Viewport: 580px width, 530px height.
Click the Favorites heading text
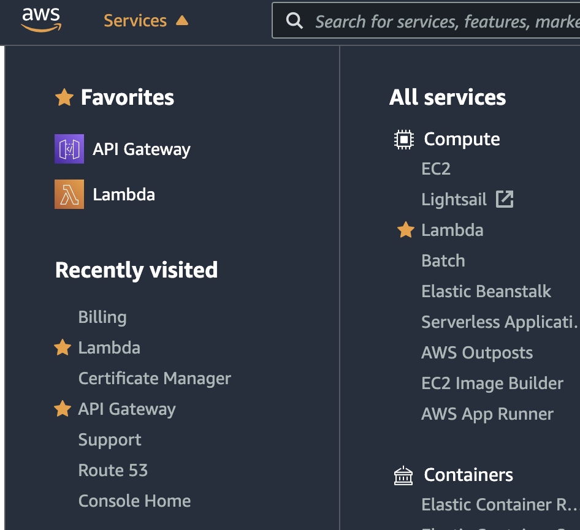pyautogui.click(x=128, y=97)
